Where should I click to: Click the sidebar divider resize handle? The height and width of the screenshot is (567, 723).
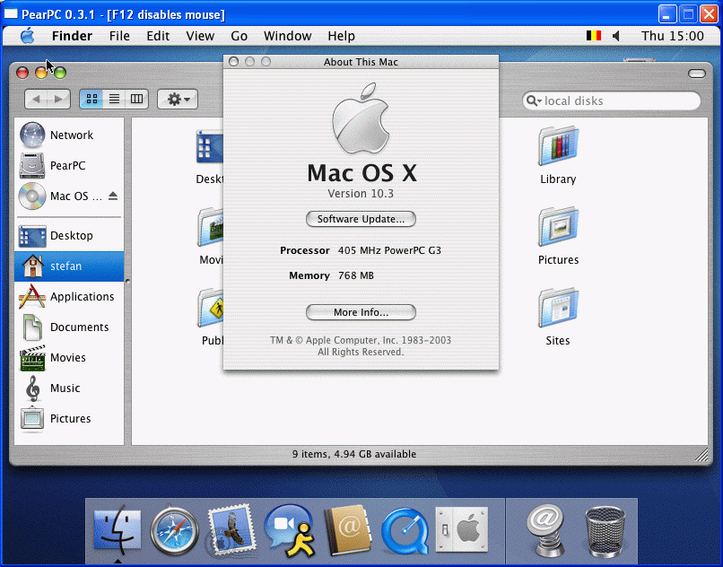click(x=127, y=281)
